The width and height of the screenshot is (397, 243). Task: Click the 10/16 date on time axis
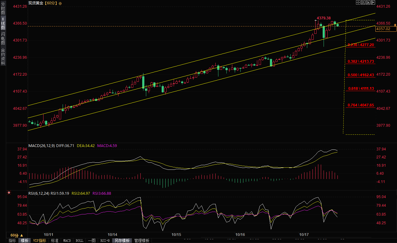tap(240, 235)
